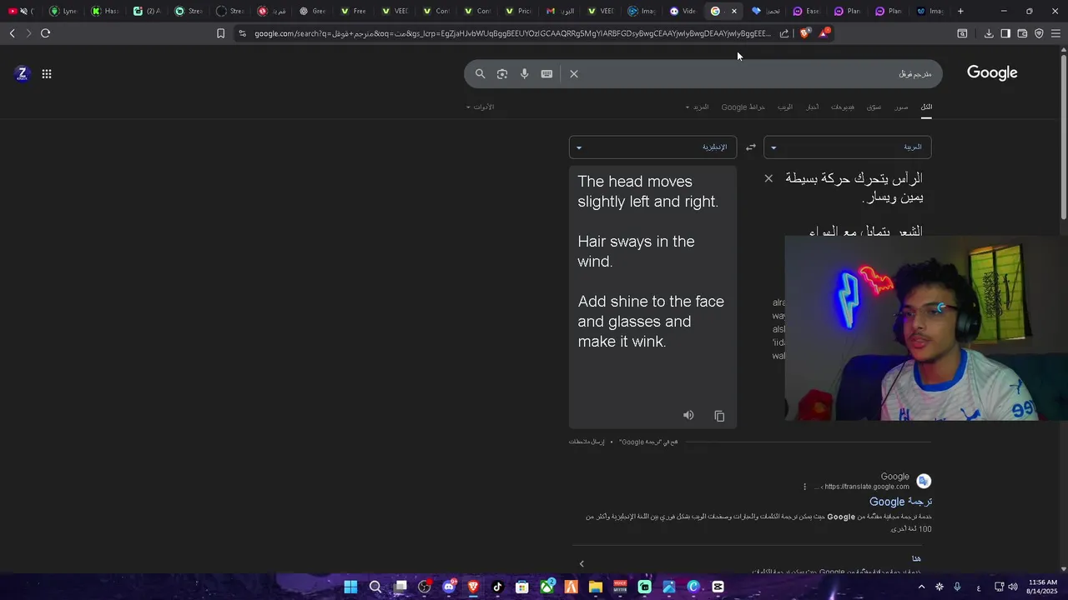
Task: Click the page vertical scrollbar
Action: pos(1063,135)
